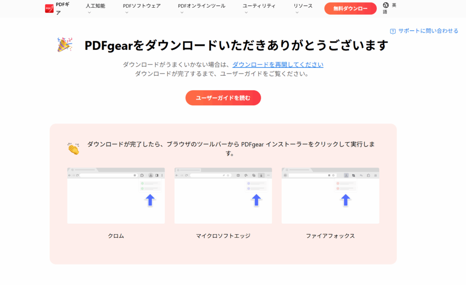Open the ユーティリティ menu
466x285 pixels.
point(259,5)
